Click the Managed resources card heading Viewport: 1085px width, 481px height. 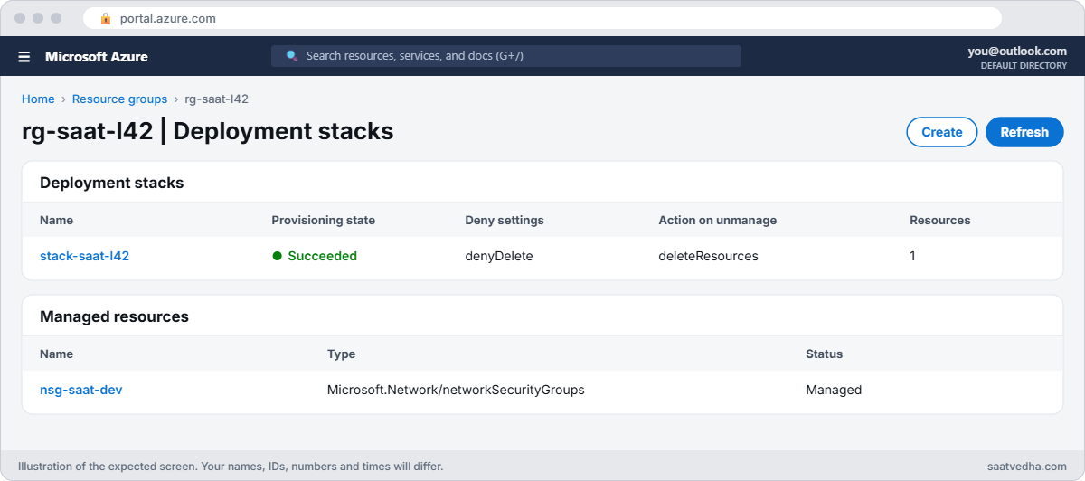click(x=114, y=316)
